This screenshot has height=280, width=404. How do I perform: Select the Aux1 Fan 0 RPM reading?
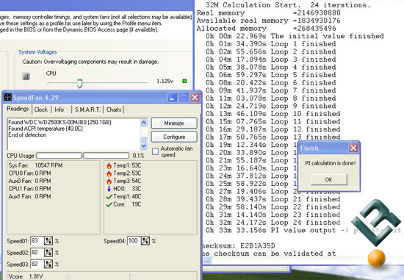tap(30, 196)
